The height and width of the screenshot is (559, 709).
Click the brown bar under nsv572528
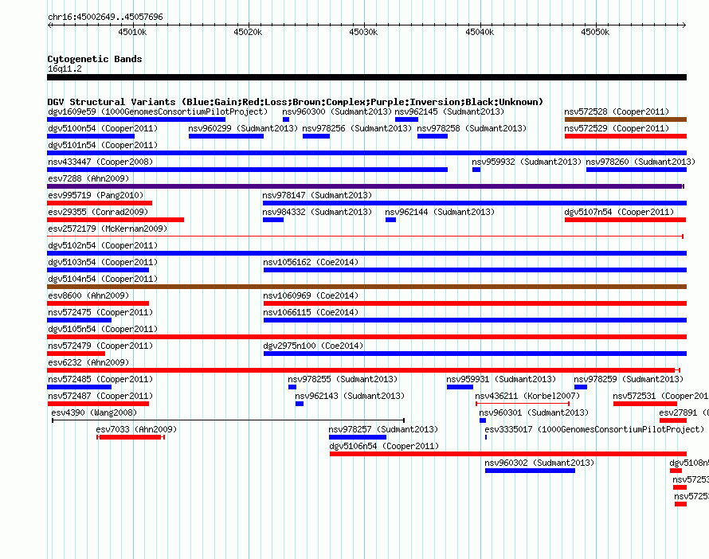point(626,119)
